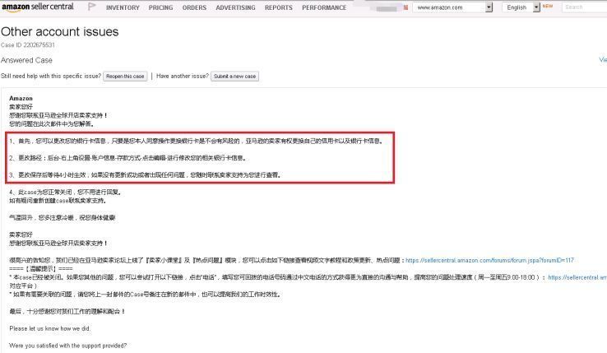The width and height of the screenshot is (607, 353).
Task: Click the Amazon Seller Central logo
Action: (x=38, y=7)
